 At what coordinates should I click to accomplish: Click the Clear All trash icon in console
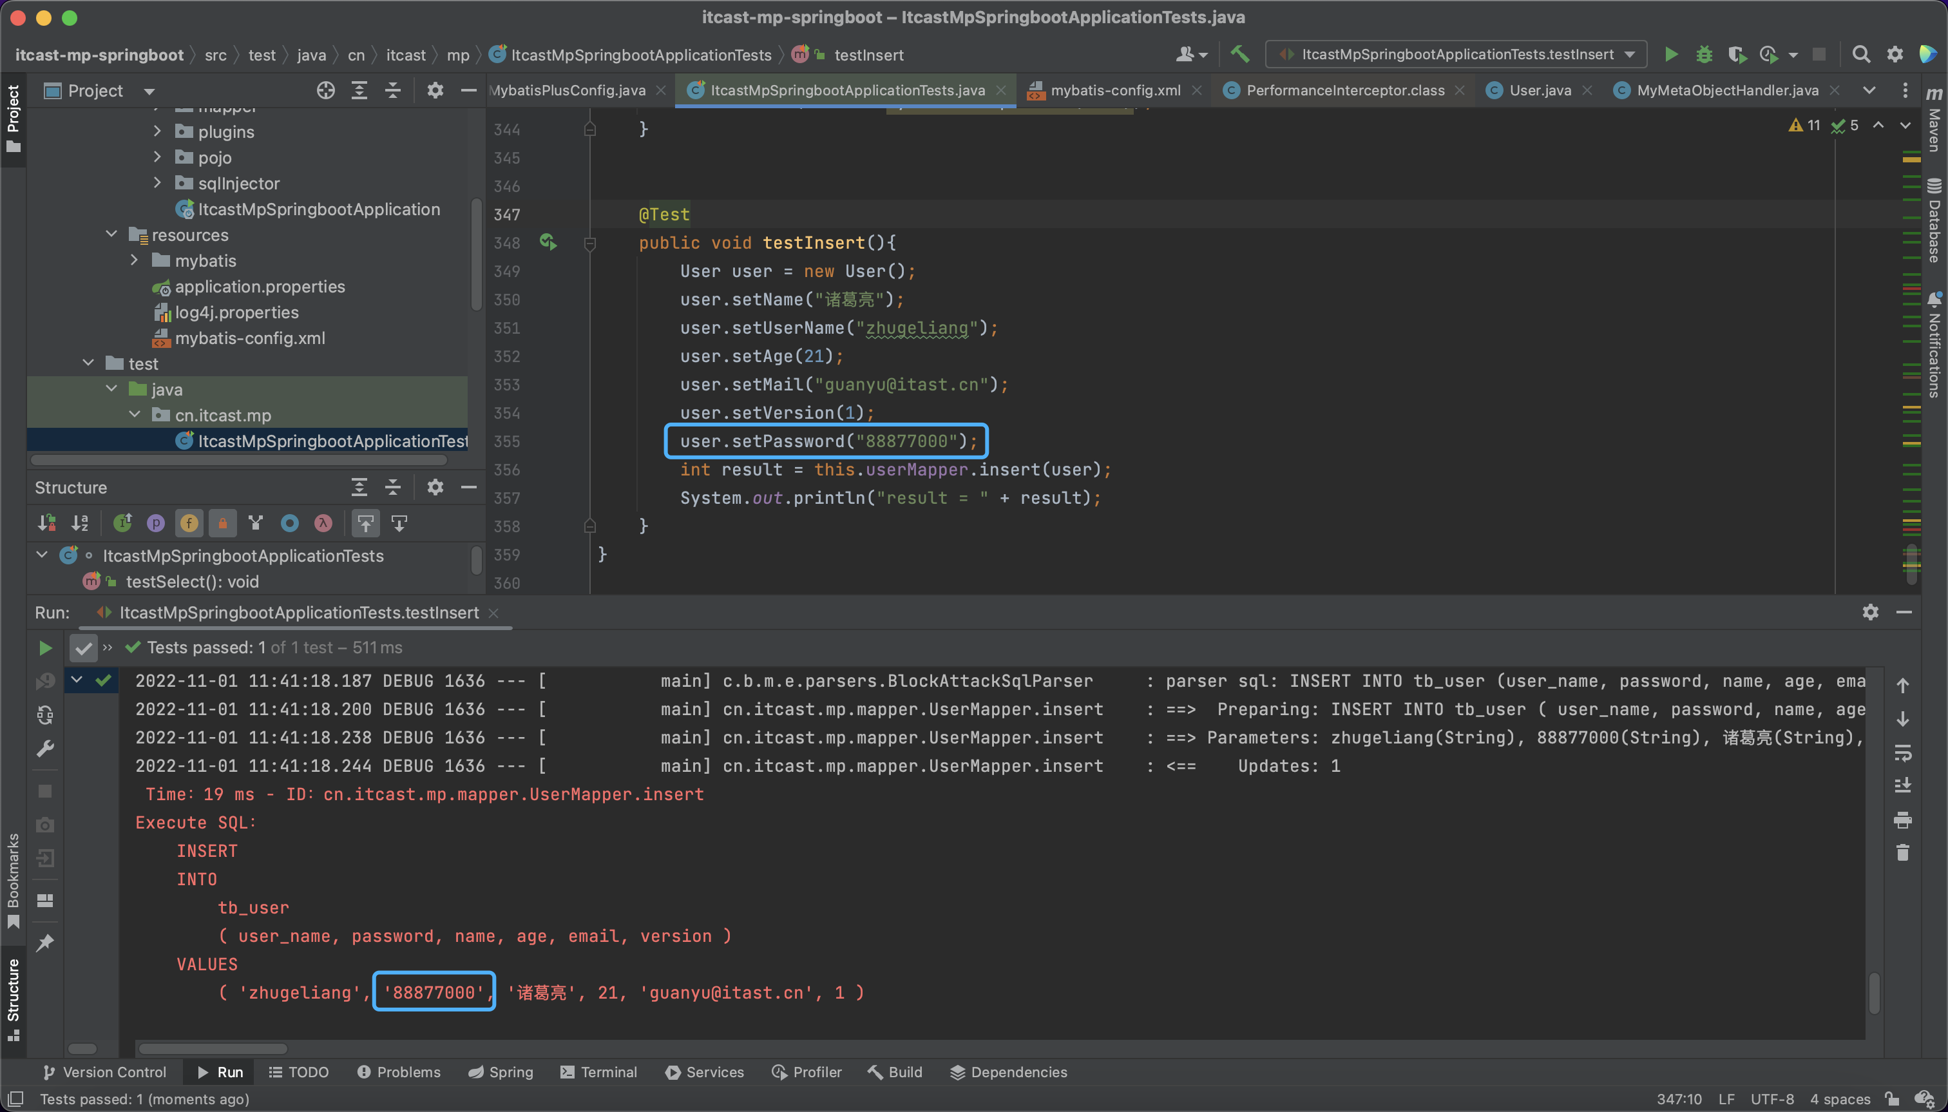(1902, 853)
